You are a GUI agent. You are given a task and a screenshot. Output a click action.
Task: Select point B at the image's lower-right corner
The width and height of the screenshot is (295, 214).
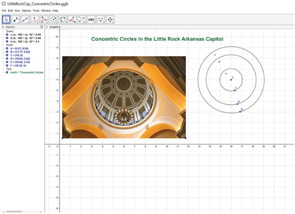click(x=186, y=139)
